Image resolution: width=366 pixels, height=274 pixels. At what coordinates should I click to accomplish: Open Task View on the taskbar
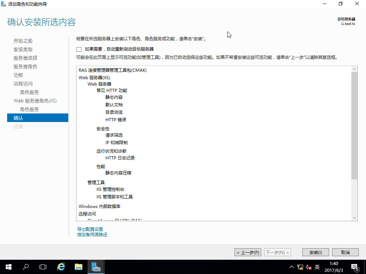tap(43, 267)
